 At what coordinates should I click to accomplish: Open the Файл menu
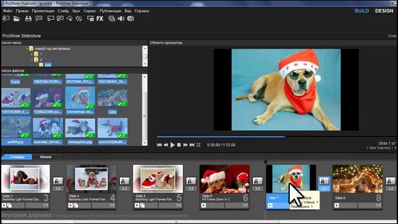pyautogui.click(x=7, y=11)
